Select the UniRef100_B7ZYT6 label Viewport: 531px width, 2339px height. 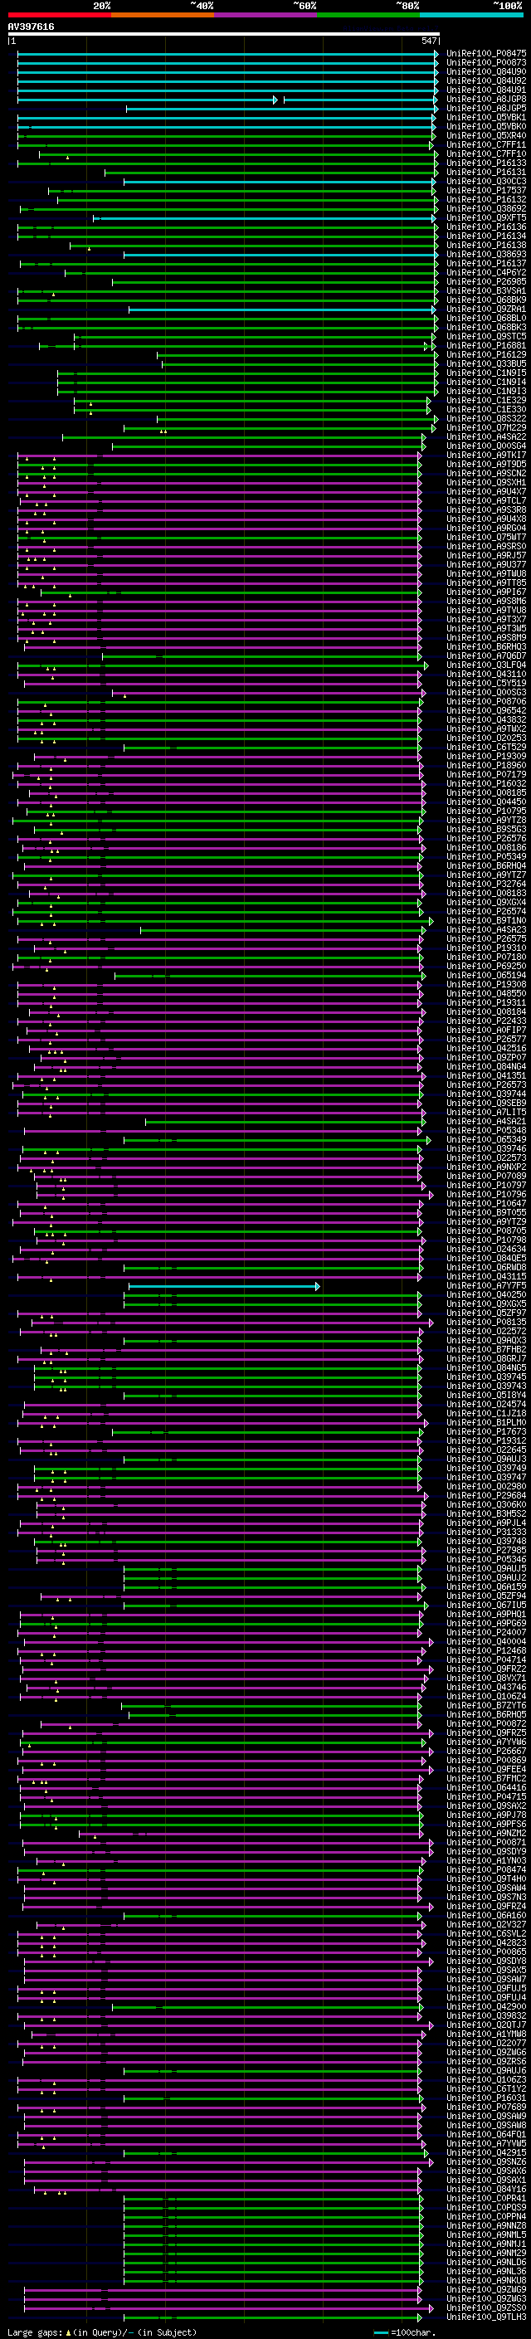[x=485, y=1705]
